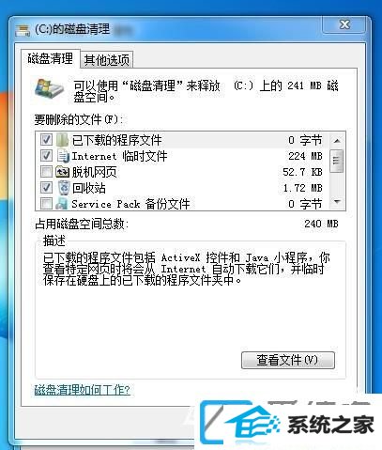This screenshot has height=450, width=382.
Task: Switch to the 其他选项 tab
Action: click(x=107, y=59)
